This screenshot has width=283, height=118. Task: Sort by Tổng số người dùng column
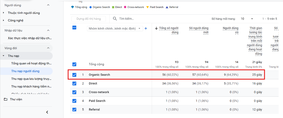pos(169,30)
